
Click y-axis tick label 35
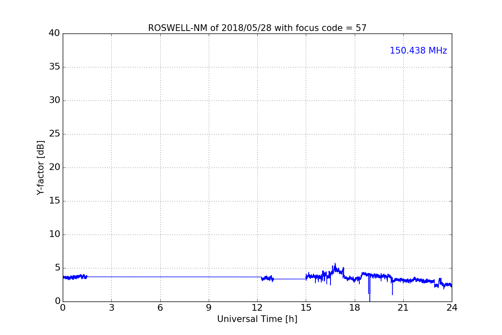coord(54,67)
